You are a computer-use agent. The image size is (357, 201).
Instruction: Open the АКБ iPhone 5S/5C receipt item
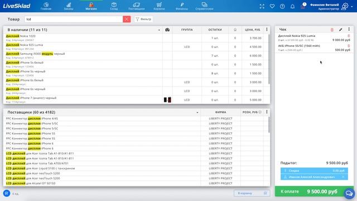point(314,48)
